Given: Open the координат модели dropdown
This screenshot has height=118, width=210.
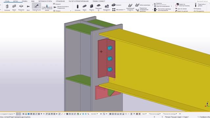Looking at the screenshot, I should click(7, 114).
